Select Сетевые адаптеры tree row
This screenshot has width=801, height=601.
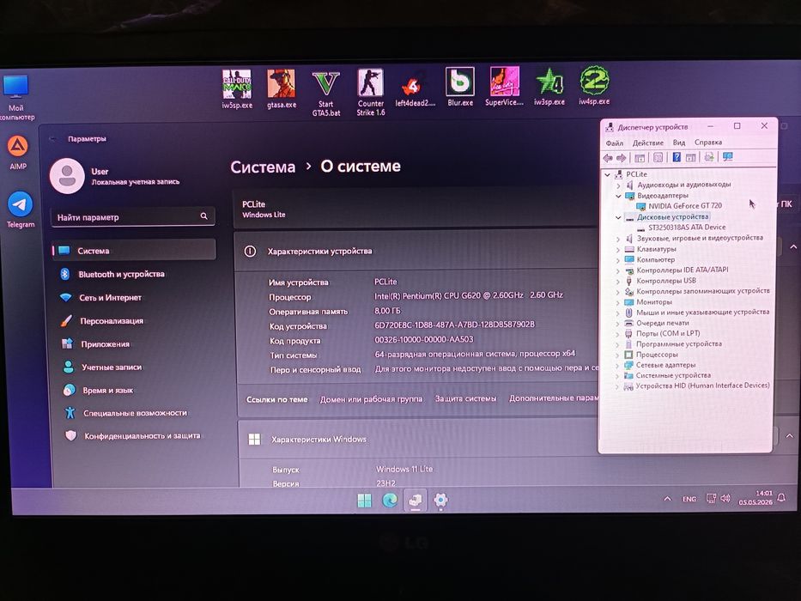(x=665, y=365)
